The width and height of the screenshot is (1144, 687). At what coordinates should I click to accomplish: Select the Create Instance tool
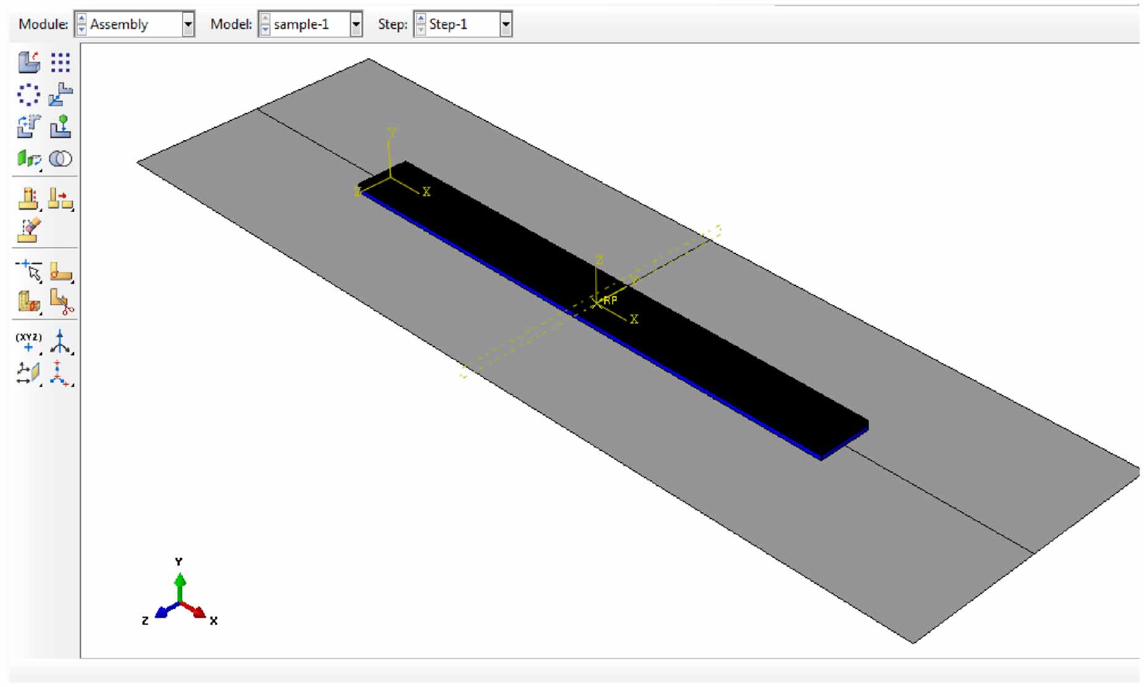(x=28, y=62)
